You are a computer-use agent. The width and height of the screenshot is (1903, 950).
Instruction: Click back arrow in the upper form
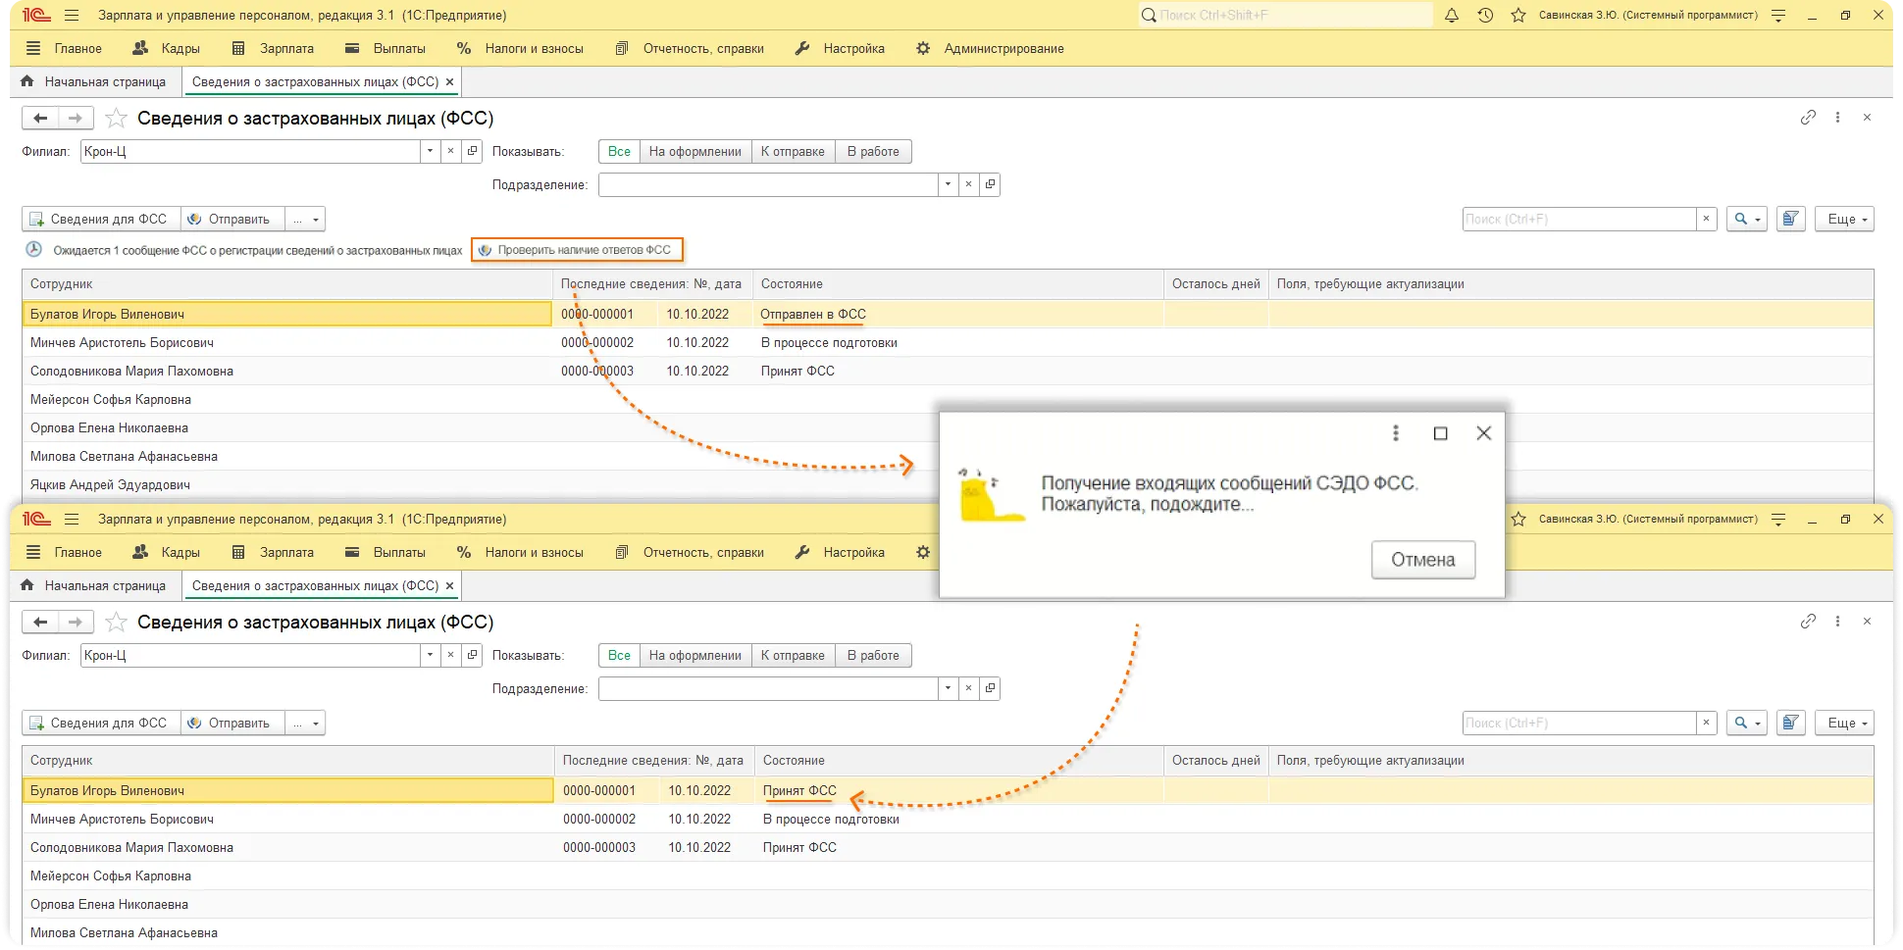coord(40,119)
